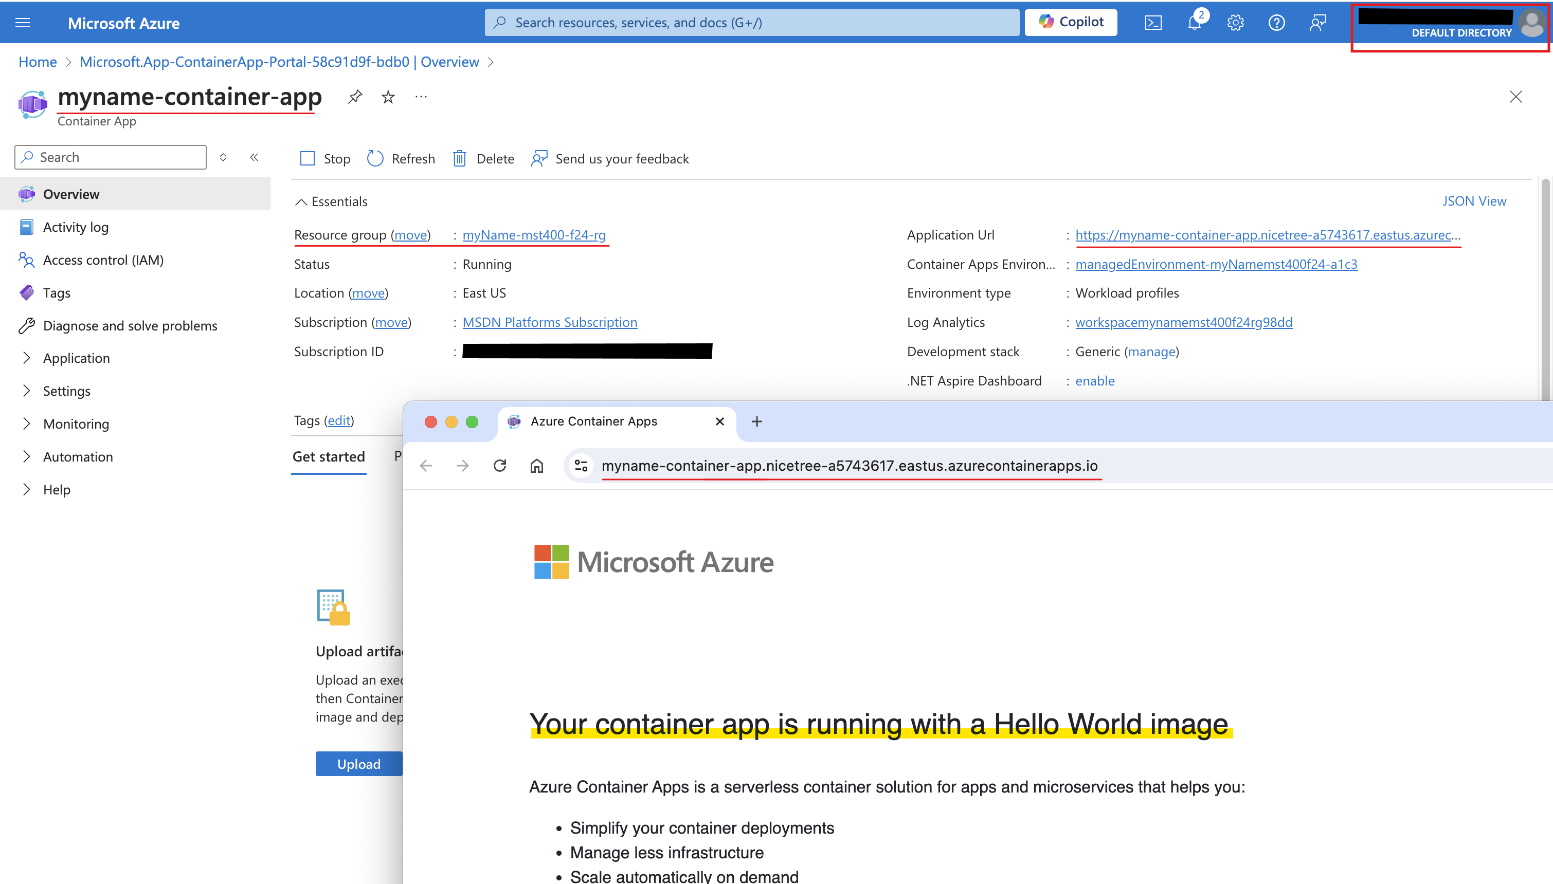Collapse the left resource menu
Viewport: 1553px width, 884px height.
click(254, 157)
